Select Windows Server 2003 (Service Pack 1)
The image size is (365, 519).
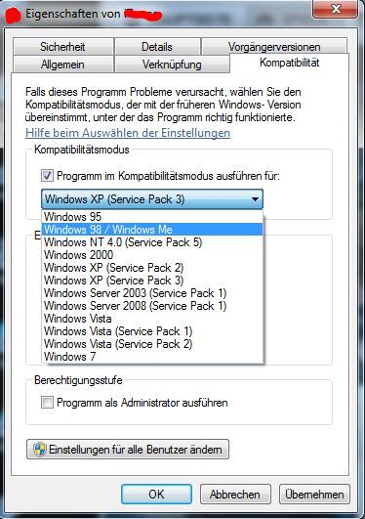[152, 293]
